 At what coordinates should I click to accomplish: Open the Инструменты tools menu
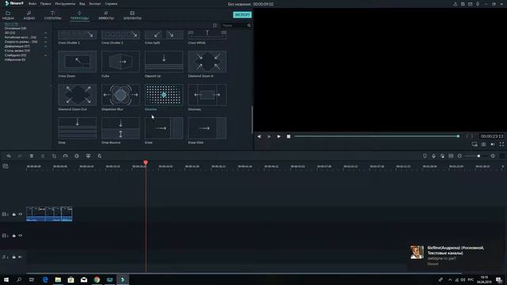[65, 4]
